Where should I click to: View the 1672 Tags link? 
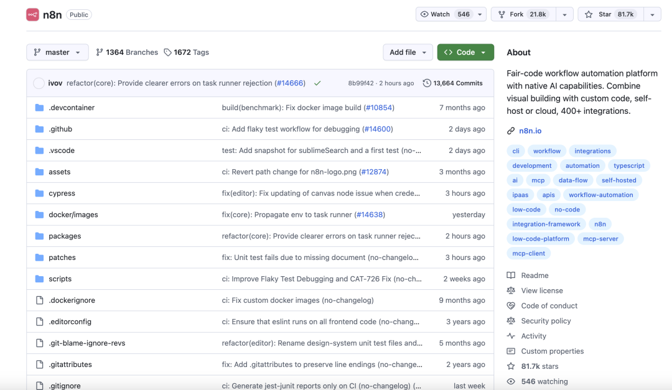(187, 52)
